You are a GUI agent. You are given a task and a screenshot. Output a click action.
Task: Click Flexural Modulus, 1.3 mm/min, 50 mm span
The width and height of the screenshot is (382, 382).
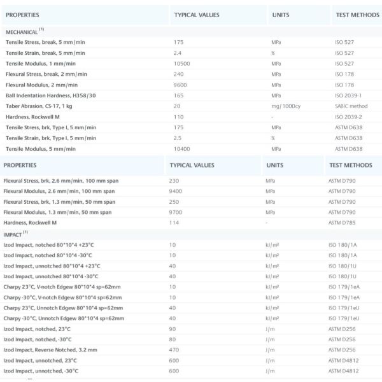coord(57,212)
